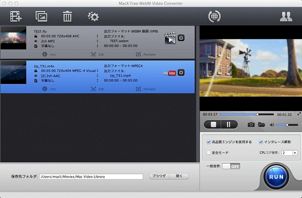Open the subtitle selector for Up_T31.m4v
This screenshot has width=302, height=198.
[97, 81]
